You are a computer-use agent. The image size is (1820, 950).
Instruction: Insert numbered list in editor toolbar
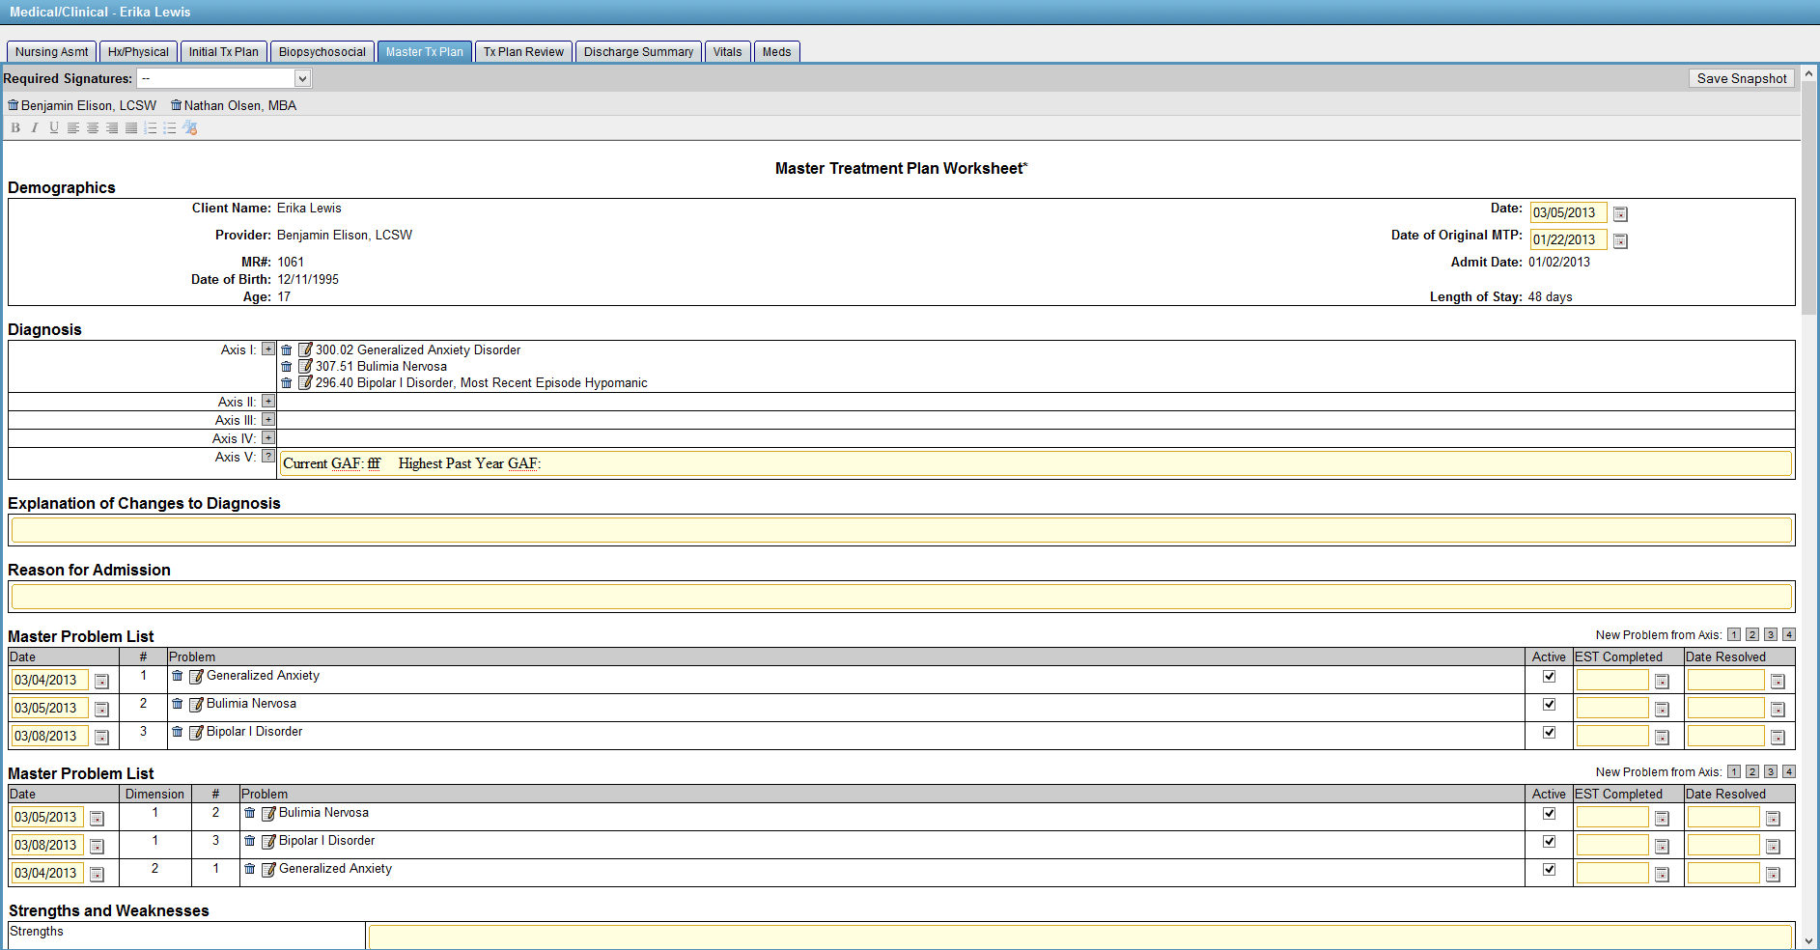coord(151,127)
